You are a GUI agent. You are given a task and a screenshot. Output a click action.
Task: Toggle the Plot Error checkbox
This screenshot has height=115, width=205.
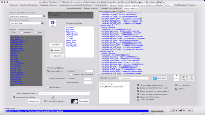point(176,89)
